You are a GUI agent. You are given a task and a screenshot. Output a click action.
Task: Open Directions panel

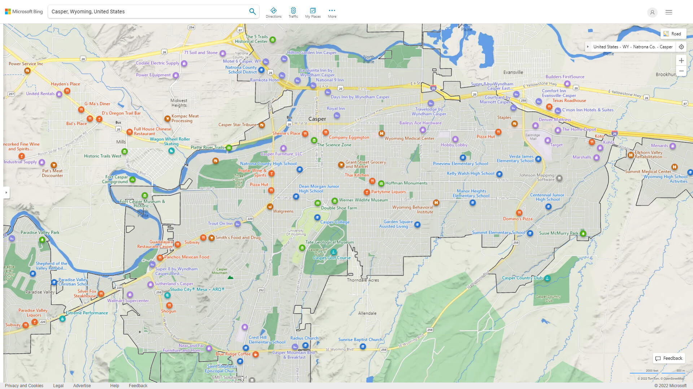273,13
